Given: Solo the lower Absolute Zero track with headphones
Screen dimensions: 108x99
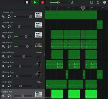Looking at the screenshot, I should (x=9, y=27).
